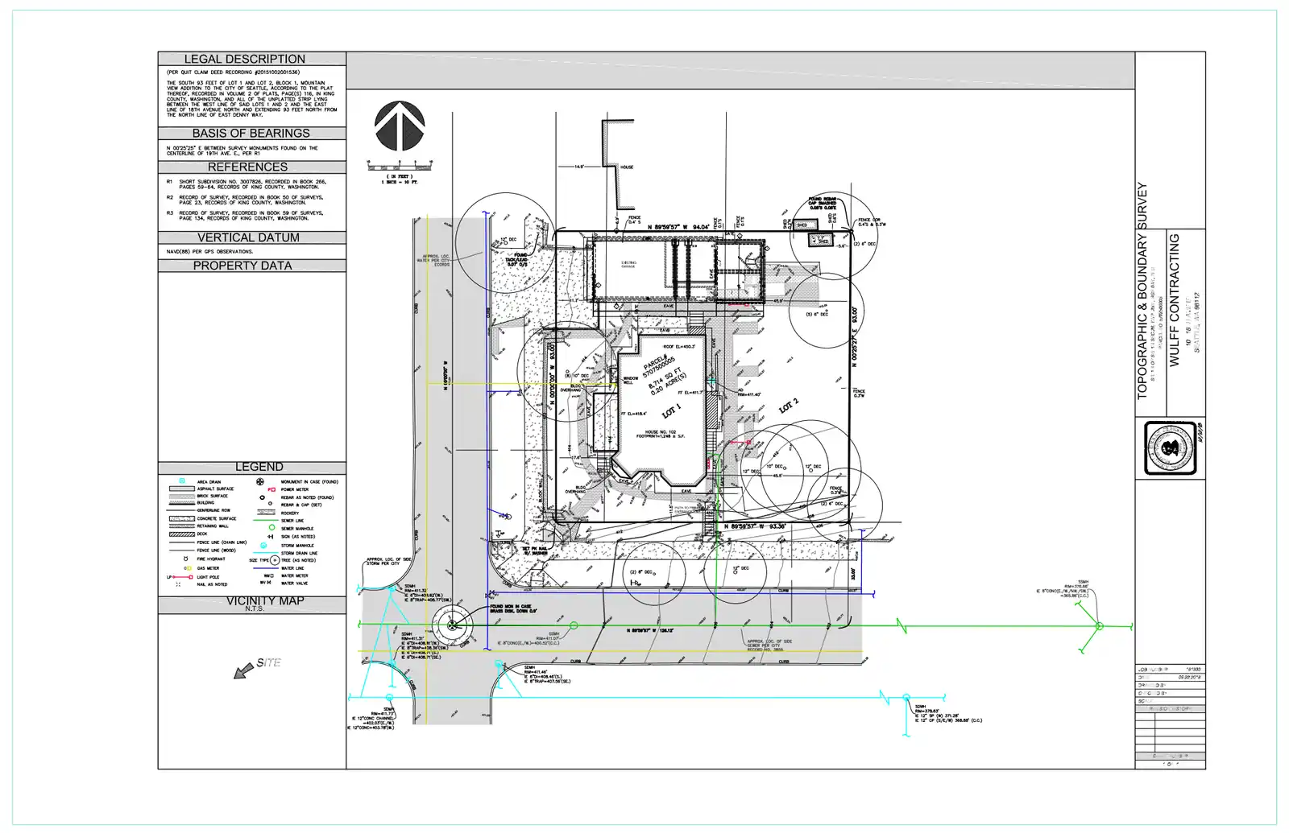This screenshot has width=1289, height=833.
Task: Click the far-right sewer manhole junction
Action: 1099,625
